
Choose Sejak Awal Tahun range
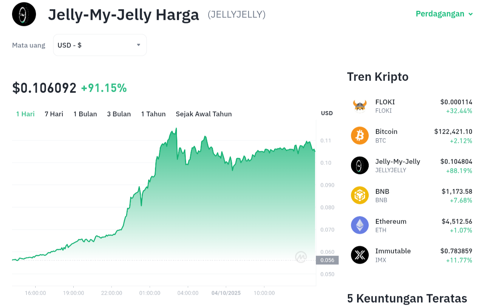click(x=204, y=114)
